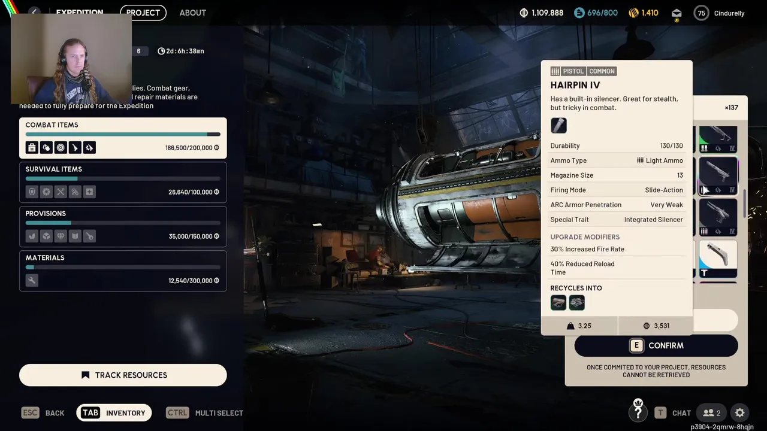The image size is (767, 431).
Task: Click the crossed tools icon in Survival Items
Action: 61,192
